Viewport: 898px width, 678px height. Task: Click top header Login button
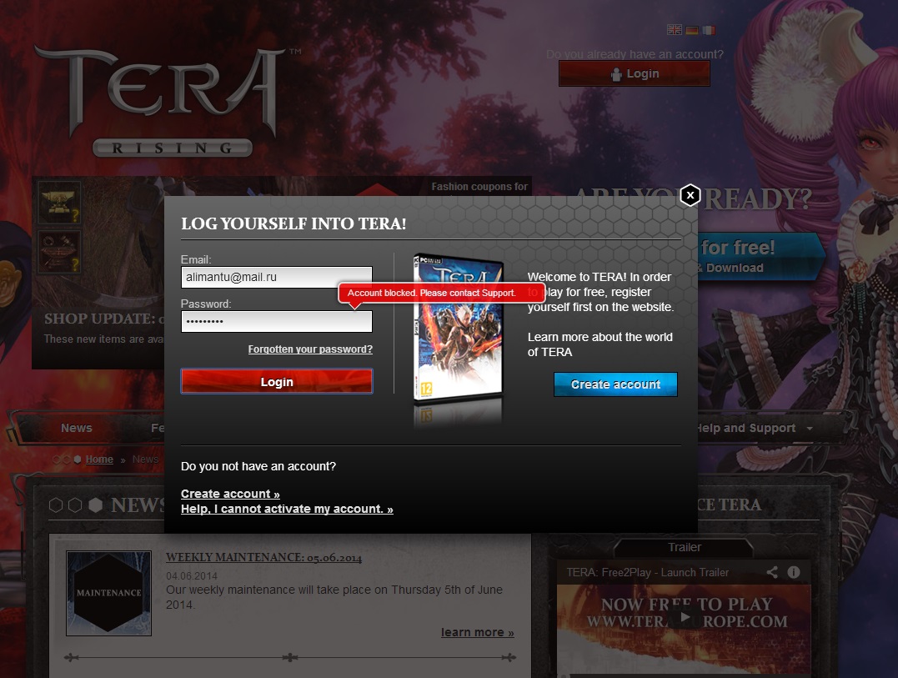click(x=634, y=73)
